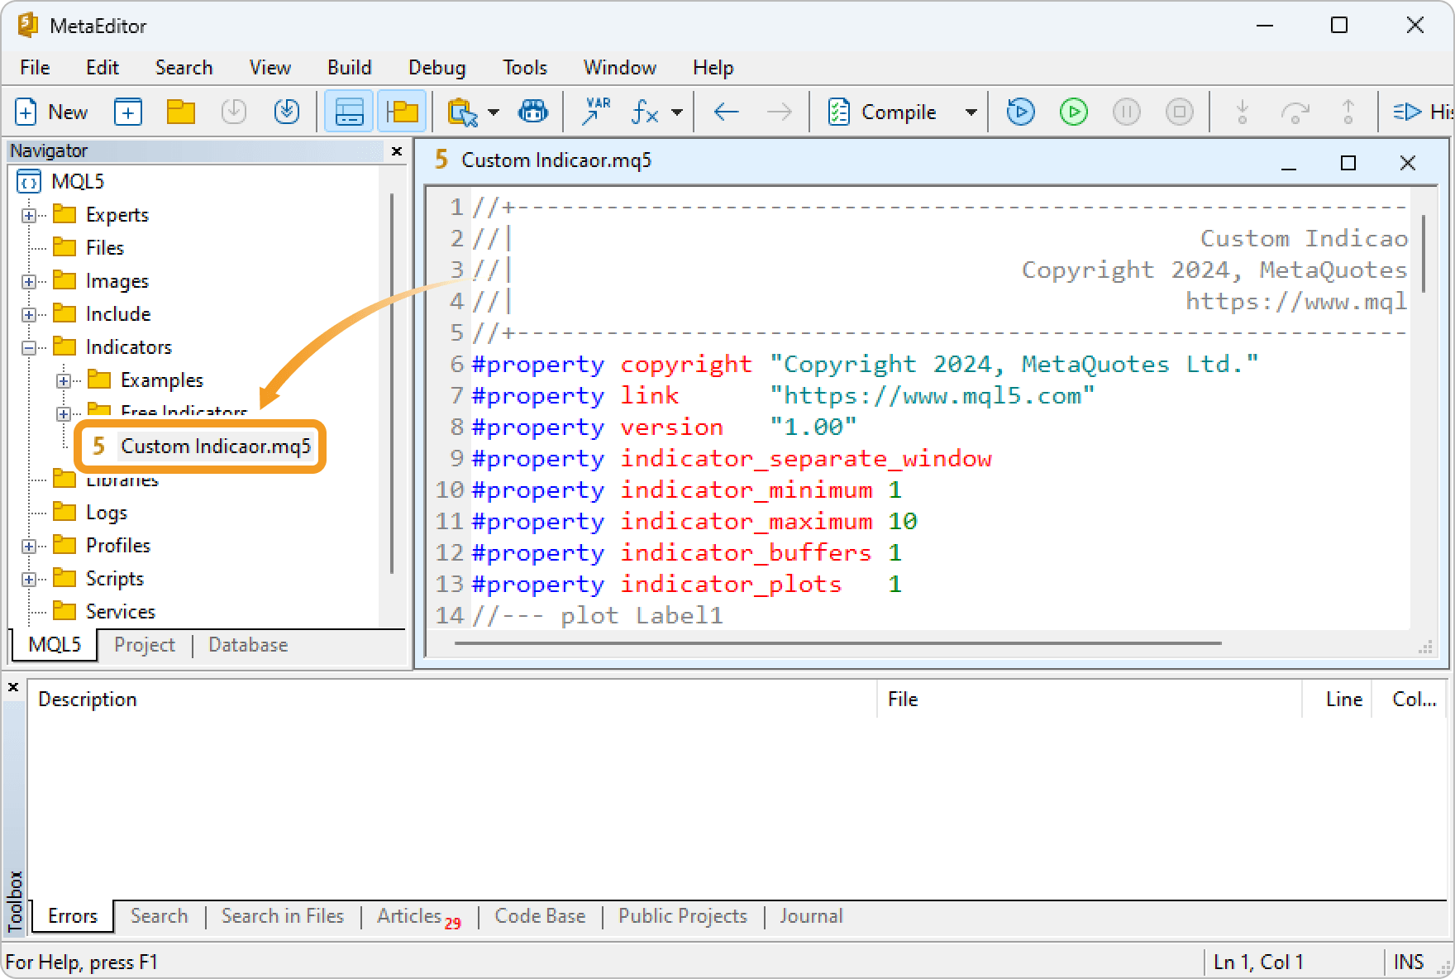Image resolution: width=1455 pixels, height=979 pixels.
Task: Select the Errors tab
Action: pos(73,916)
